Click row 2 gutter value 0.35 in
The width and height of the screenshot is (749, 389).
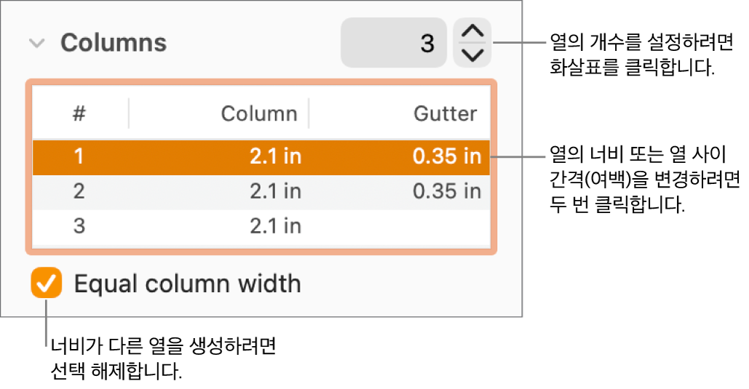[x=446, y=191]
